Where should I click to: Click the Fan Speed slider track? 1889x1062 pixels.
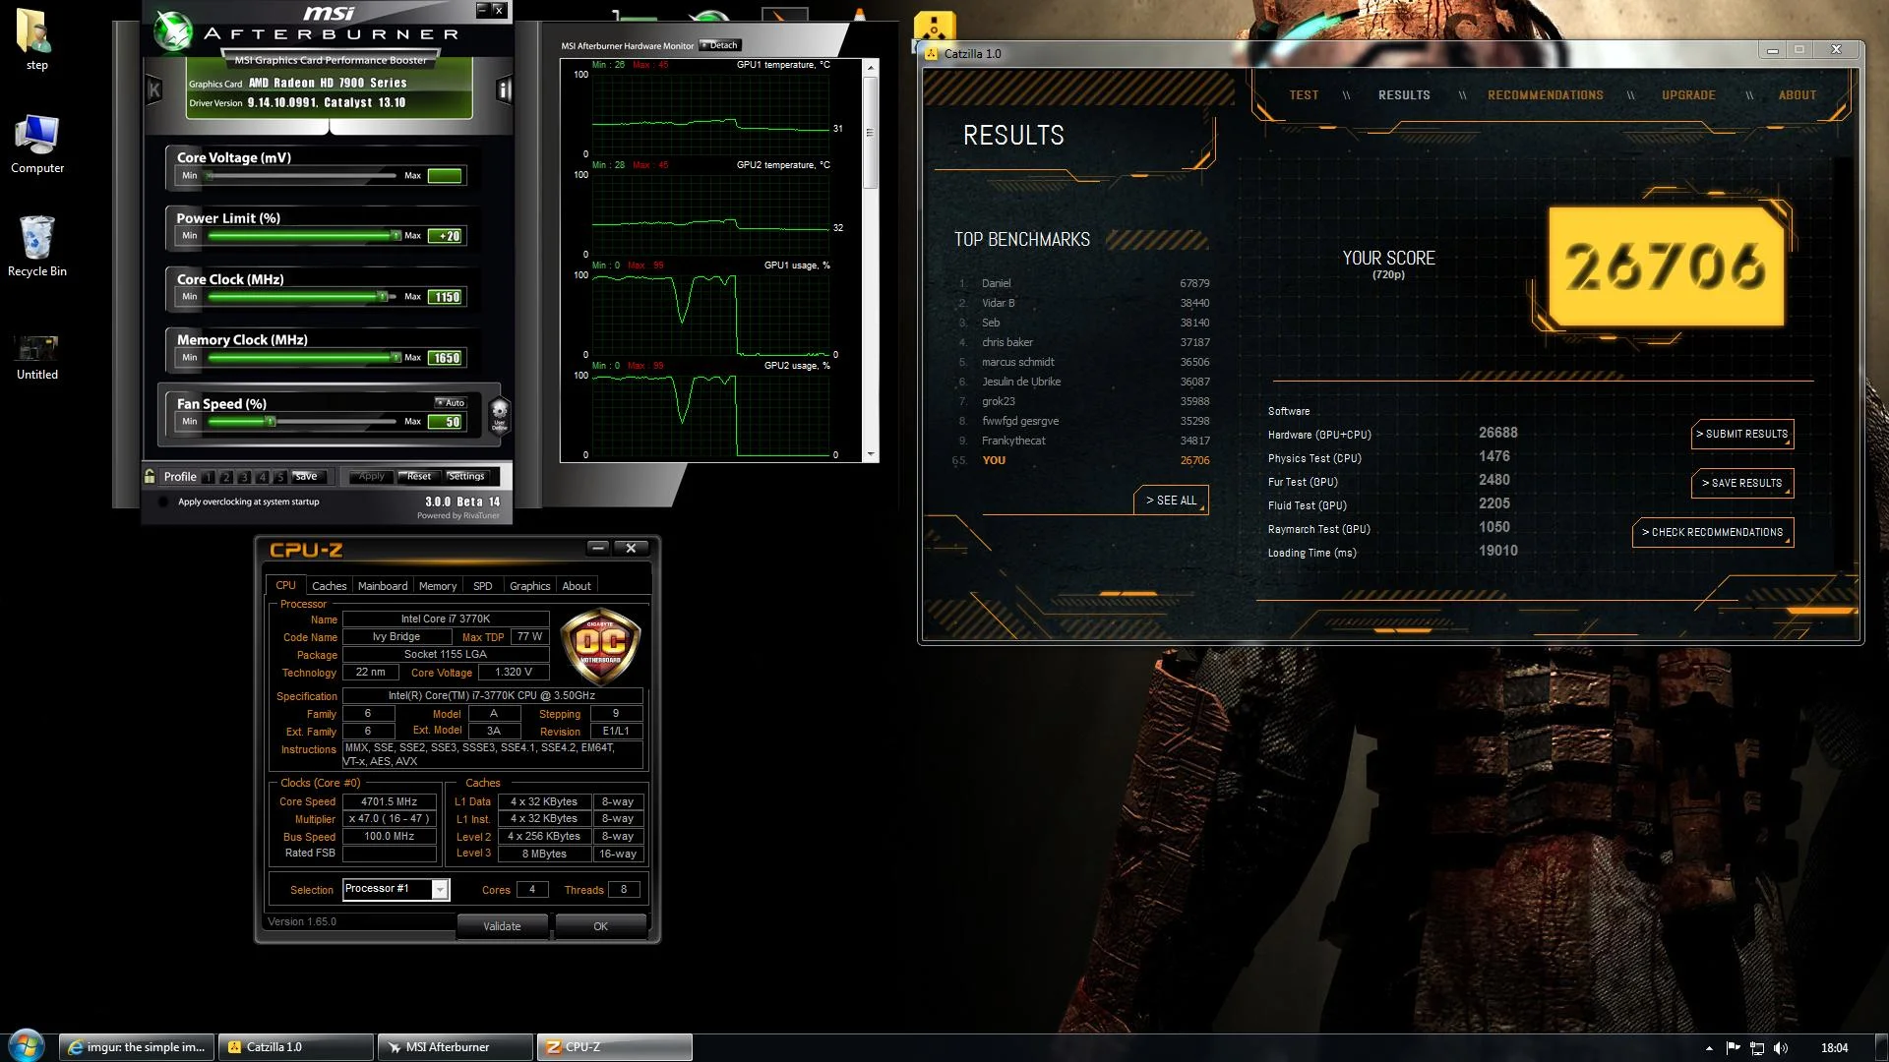coord(302,422)
